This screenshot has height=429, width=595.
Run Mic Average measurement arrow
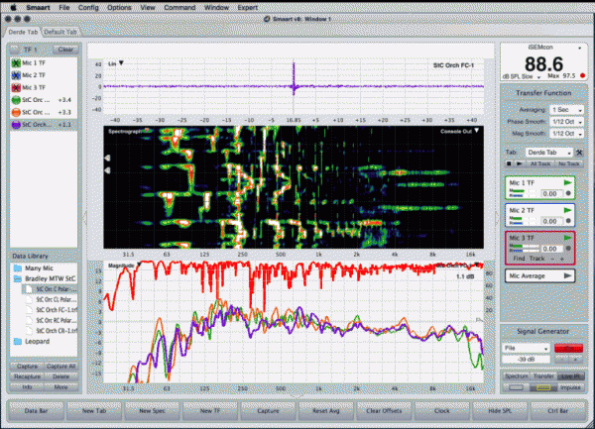[568, 274]
